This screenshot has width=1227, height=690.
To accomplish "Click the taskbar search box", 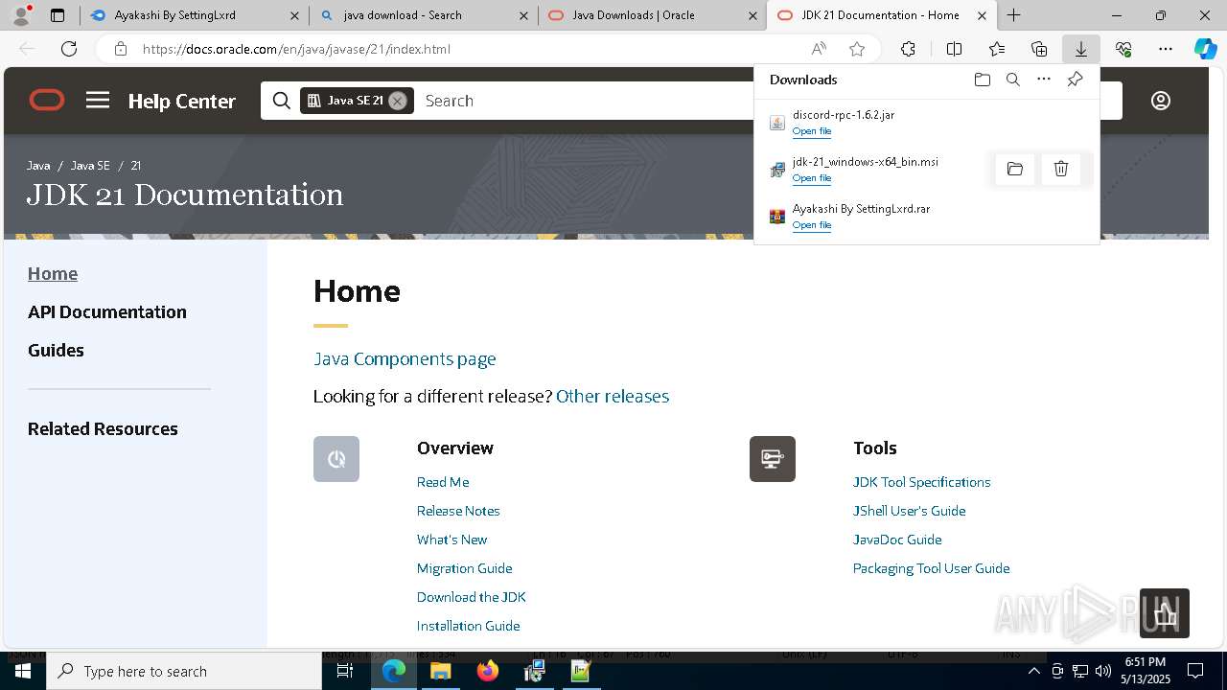I will coord(184,671).
